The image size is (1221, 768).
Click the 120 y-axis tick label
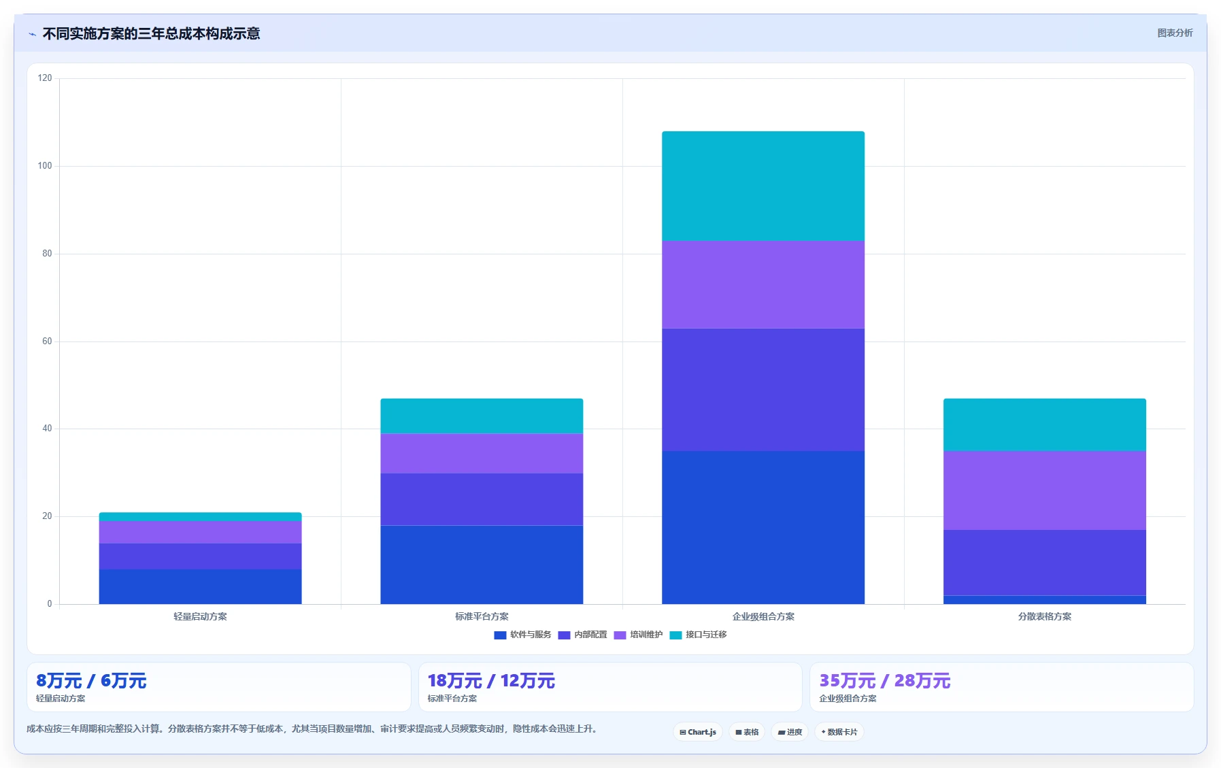tap(45, 78)
